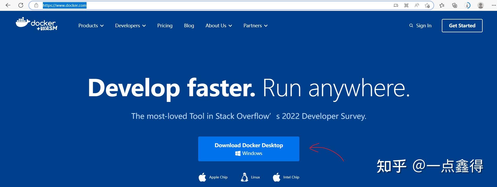Choose the Apple Chip download
The width and height of the screenshot is (497, 187).
[213, 177]
